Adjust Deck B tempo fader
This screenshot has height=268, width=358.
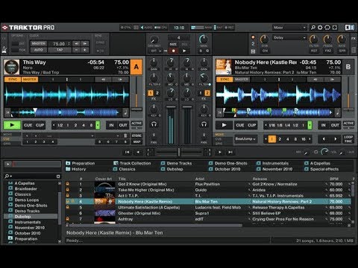tap(348, 109)
